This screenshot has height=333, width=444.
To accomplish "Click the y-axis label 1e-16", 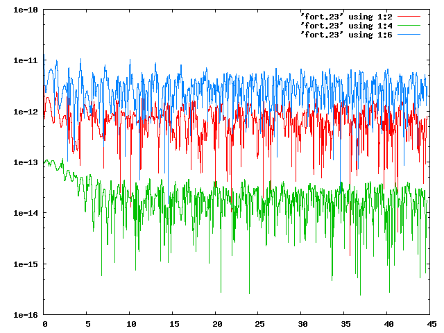I will 26,315.
